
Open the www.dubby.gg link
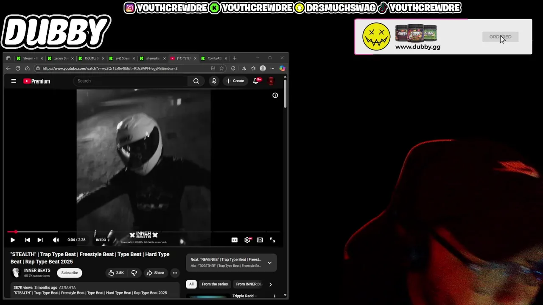tap(418, 47)
